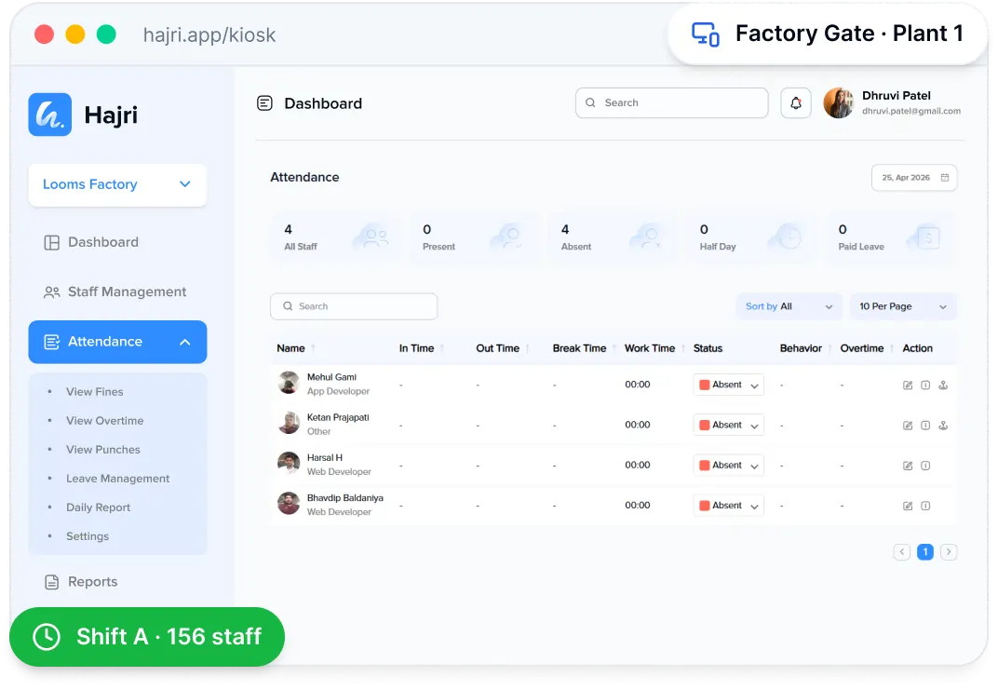Click the Hajri logo icon
The width and height of the screenshot is (998, 690).
pyautogui.click(x=49, y=115)
